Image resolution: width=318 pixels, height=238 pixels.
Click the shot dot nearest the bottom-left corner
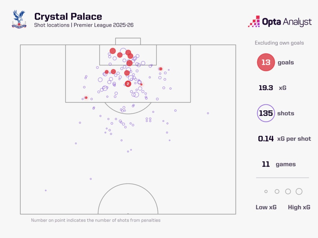[46, 190]
